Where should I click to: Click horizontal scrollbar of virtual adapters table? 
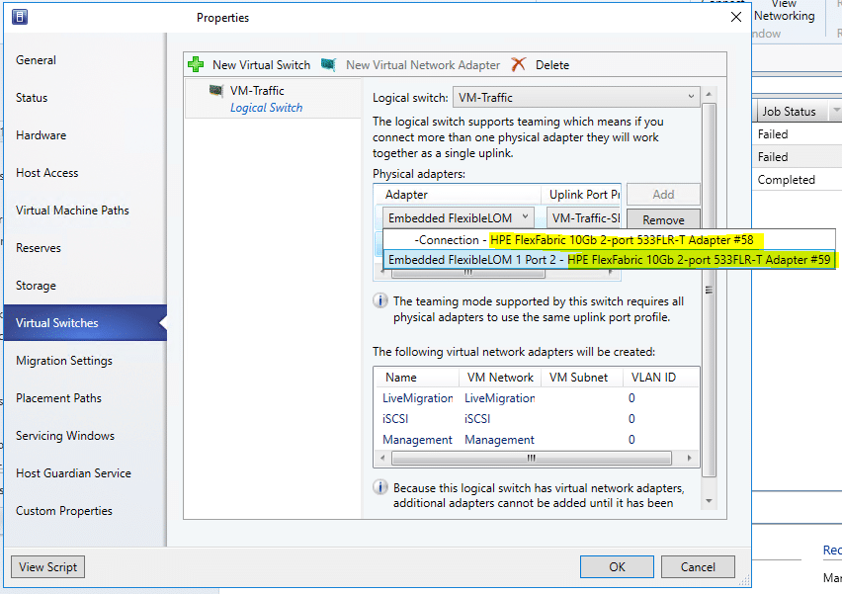(531, 459)
